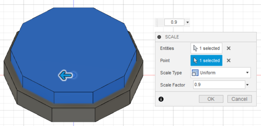Click the Scale Factor label
Viewport: 261px width, 126px height.
click(x=172, y=85)
